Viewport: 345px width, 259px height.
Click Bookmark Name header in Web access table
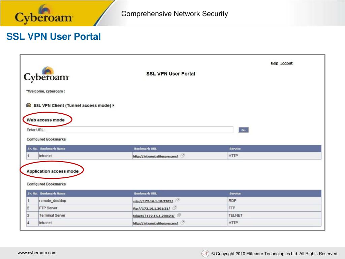point(53,149)
